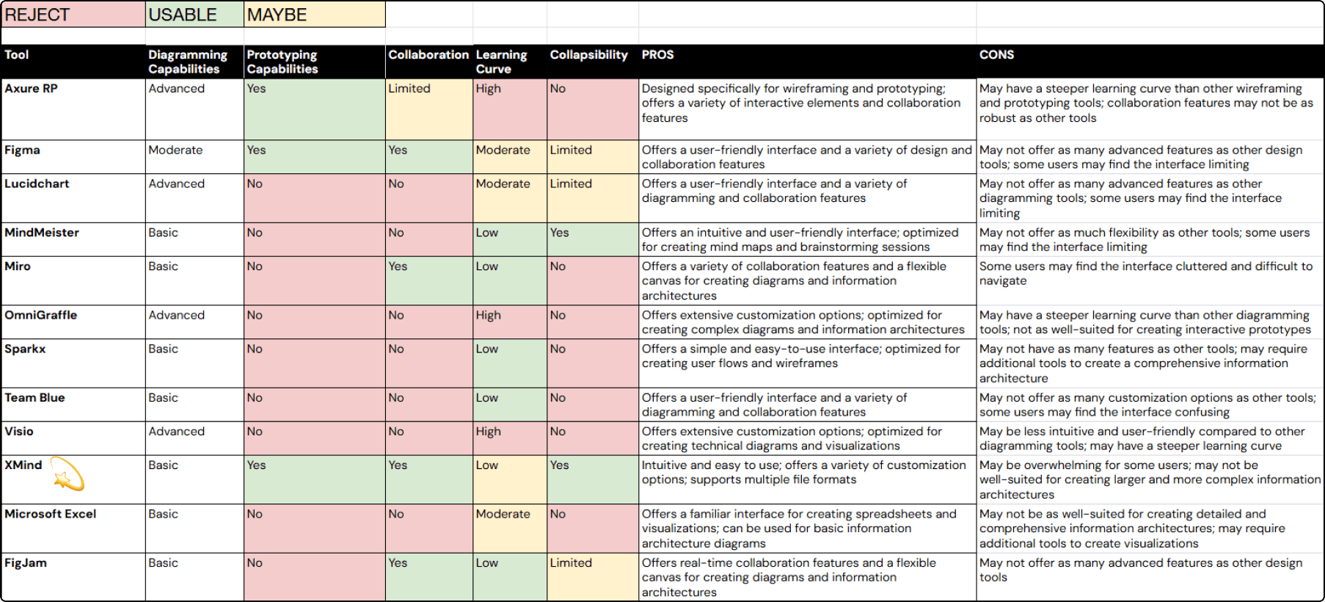Click Visio's Advanced diagramming cell
This screenshot has width=1325, height=602.
coord(194,438)
